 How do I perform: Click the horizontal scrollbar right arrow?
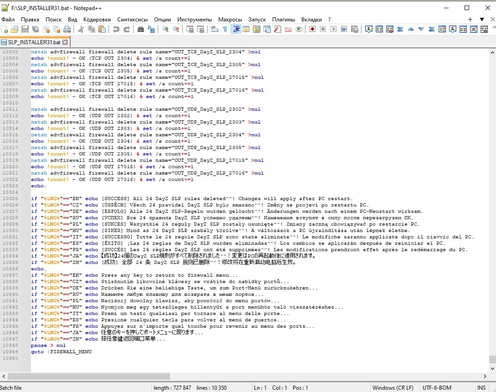pos(485,376)
